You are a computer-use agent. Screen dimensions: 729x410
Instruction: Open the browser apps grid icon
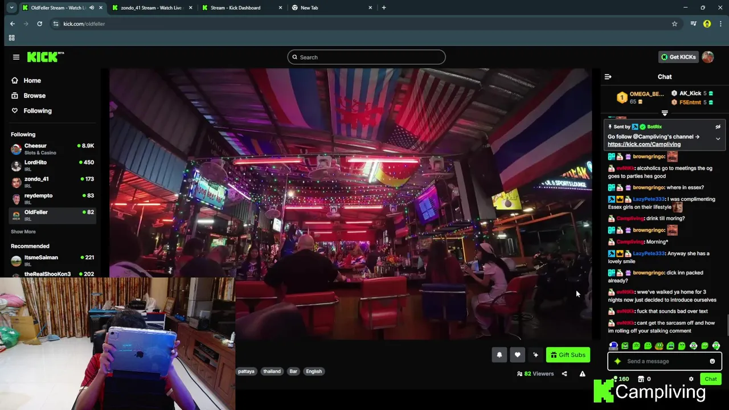(x=11, y=38)
